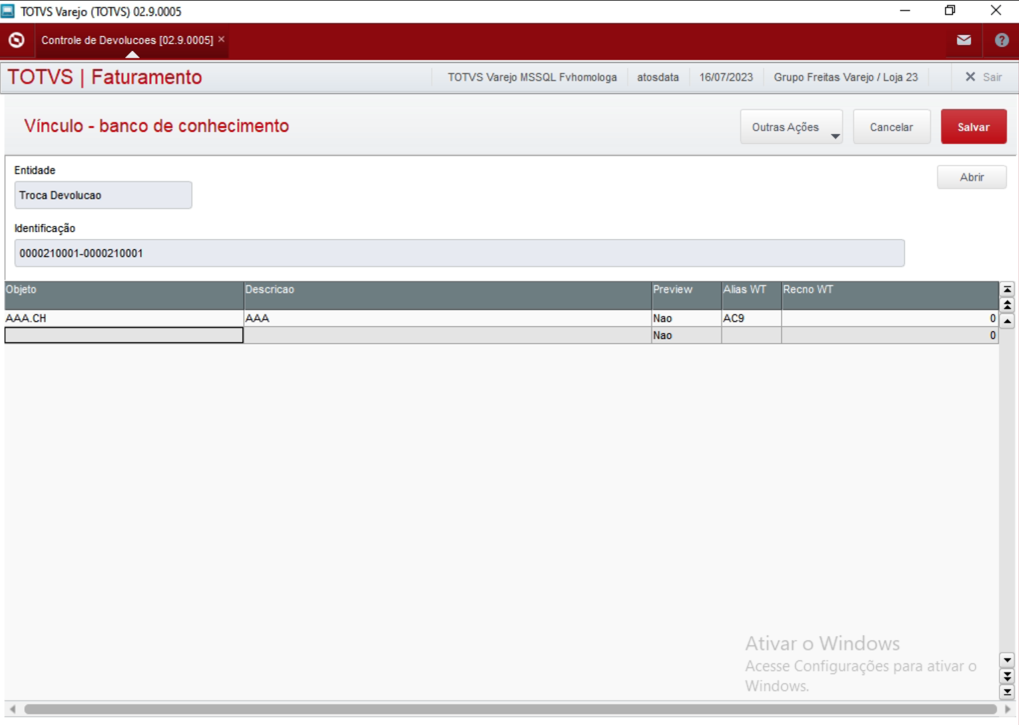Close the Controle de Devolucoes tab
The image size is (1019, 725).
[221, 39]
